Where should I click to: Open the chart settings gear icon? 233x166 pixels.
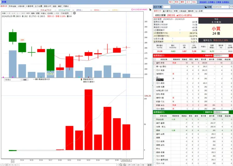[x=74, y=13]
